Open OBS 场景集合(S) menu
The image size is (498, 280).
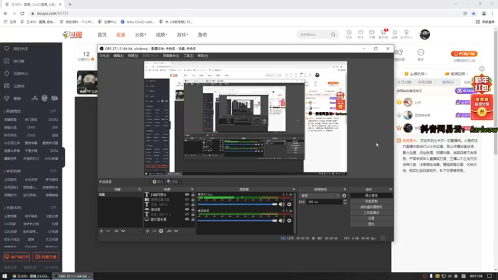(x=171, y=56)
